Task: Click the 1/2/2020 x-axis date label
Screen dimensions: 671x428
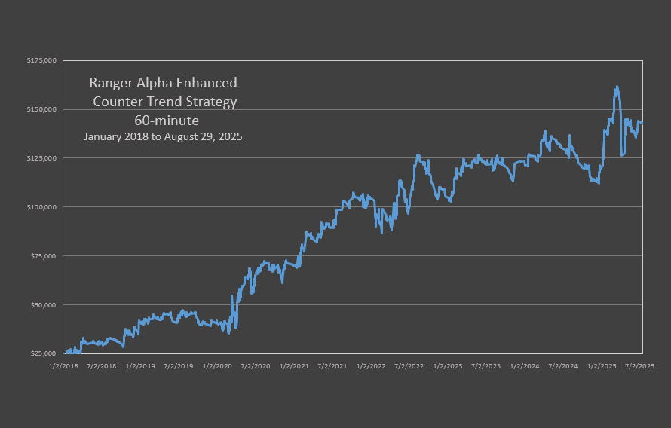Action: coord(217,366)
